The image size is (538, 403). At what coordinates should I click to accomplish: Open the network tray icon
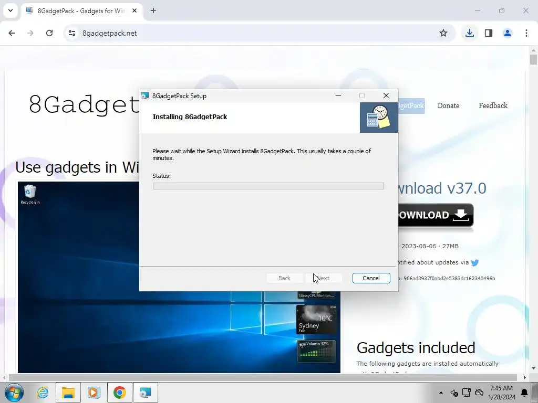[467, 393]
